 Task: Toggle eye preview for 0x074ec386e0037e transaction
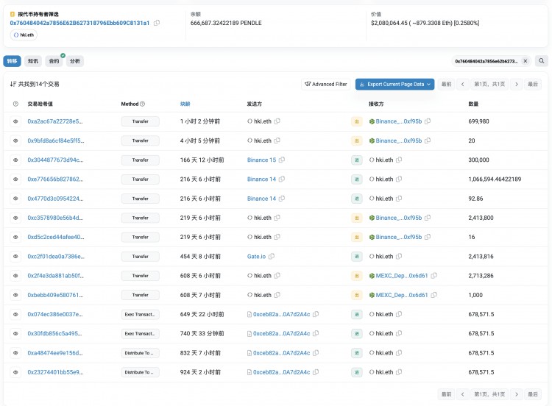click(15, 314)
